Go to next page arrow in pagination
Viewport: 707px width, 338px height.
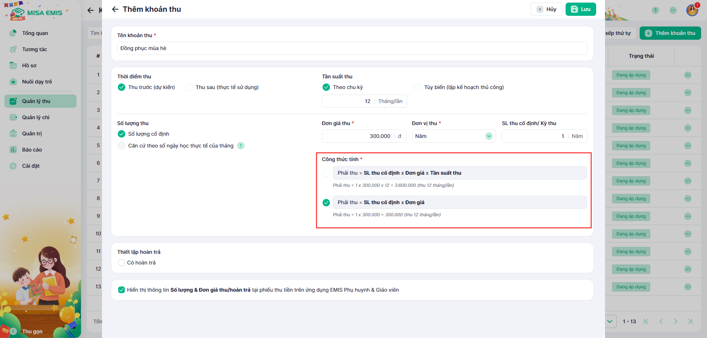pos(675,321)
